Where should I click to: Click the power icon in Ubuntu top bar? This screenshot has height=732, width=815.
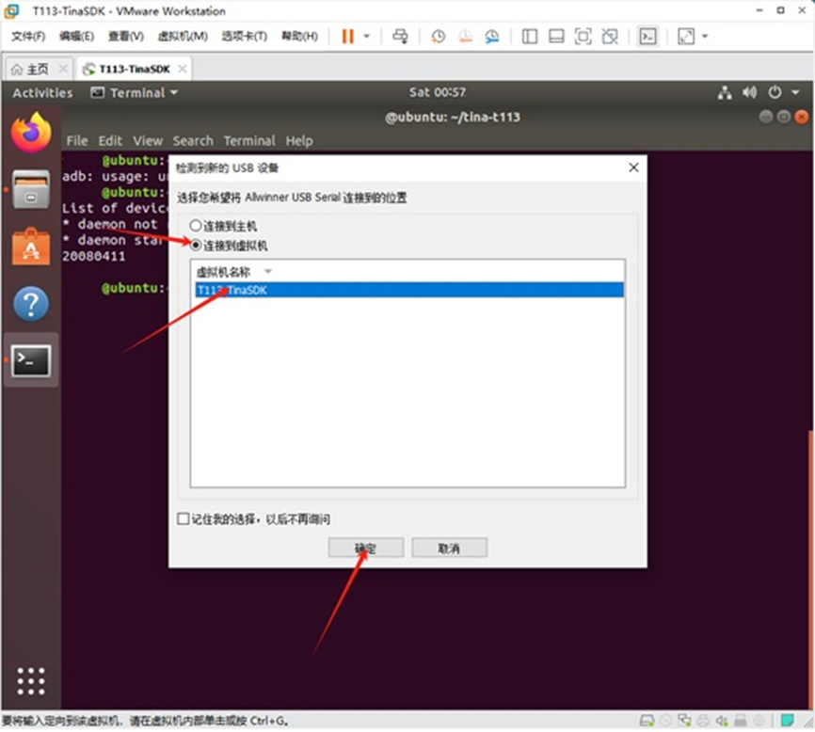[x=775, y=92]
